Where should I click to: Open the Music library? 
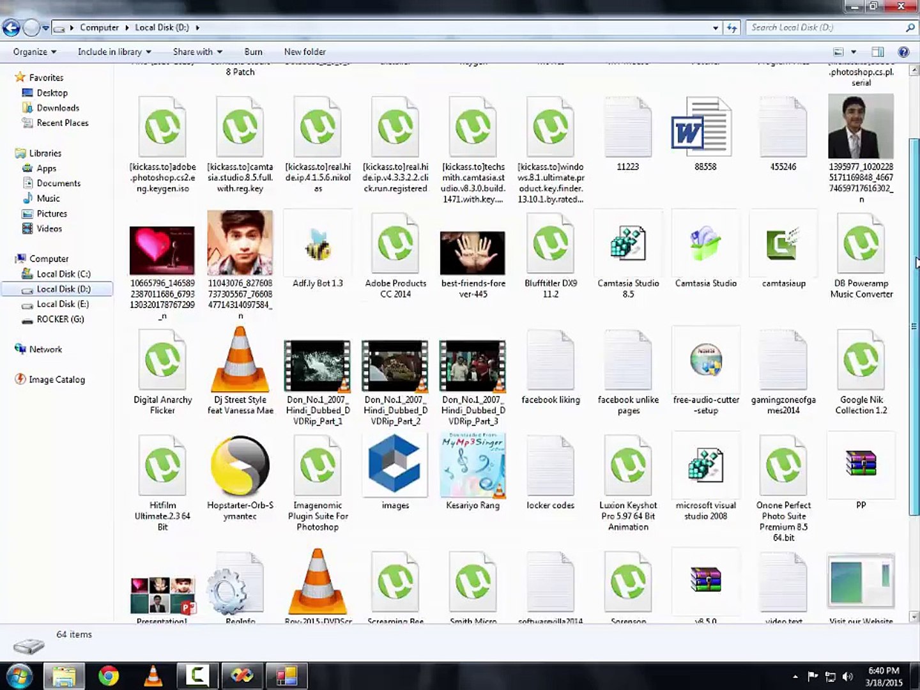click(48, 199)
